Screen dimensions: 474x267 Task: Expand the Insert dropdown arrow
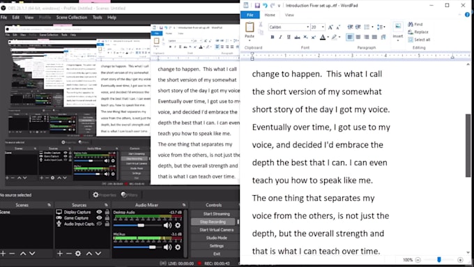[398, 40]
